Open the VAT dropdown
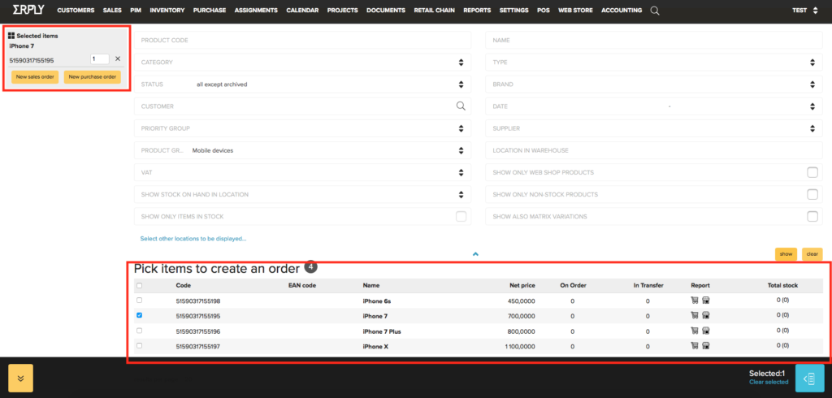Image resolution: width=832 pixels, height=398 pixels. [302, 172]
